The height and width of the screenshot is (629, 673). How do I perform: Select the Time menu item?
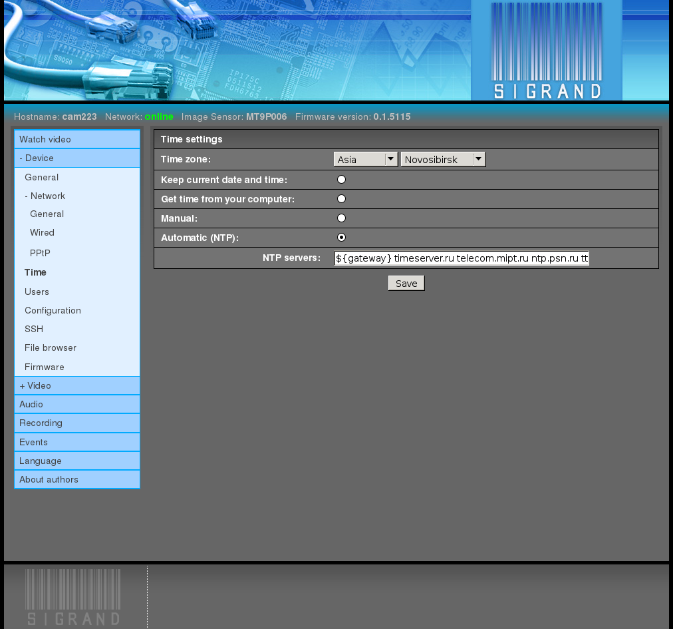click(x=35, y=272)
